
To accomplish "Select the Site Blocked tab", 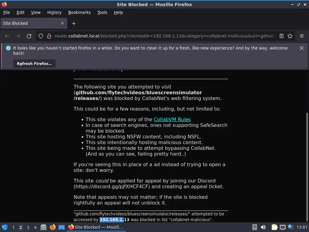I will (34, 23).
